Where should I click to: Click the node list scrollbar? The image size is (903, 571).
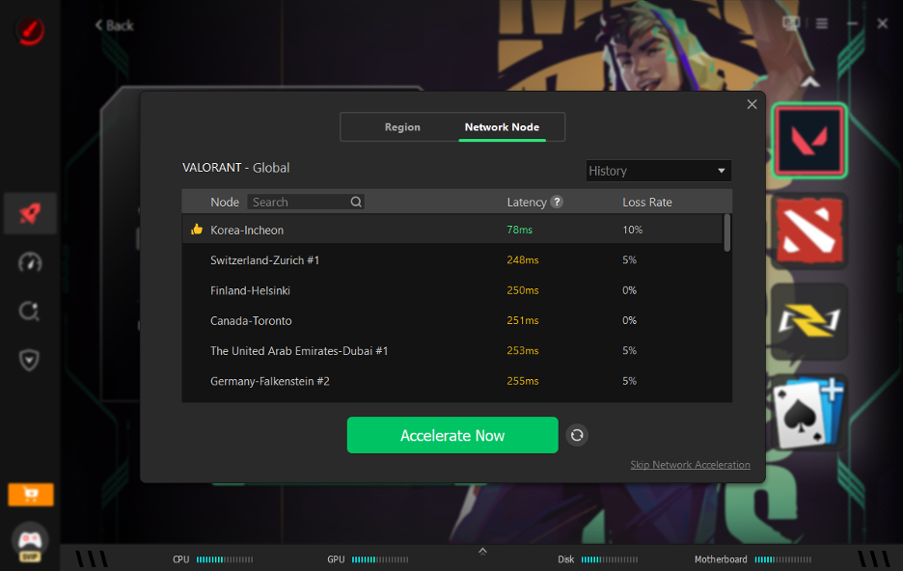point(726,232)
